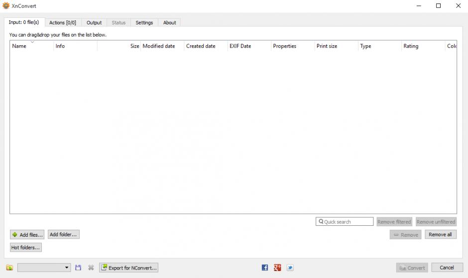Sort list by Print size column
Screen dimensions: 468x278
[x=336, y=46]
